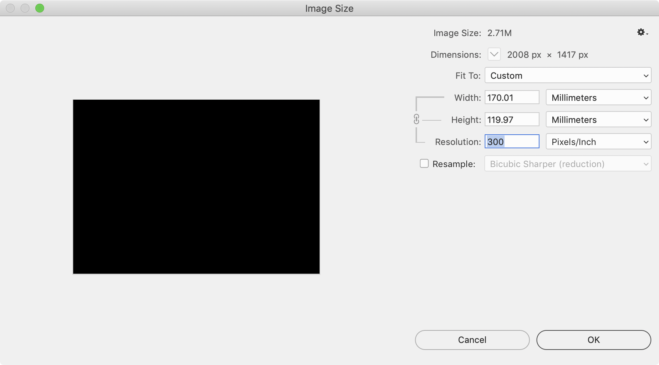Toggle the constrain proportions chain link icon
The width and height of the screenshot is (659, 365).
(416, 119)
